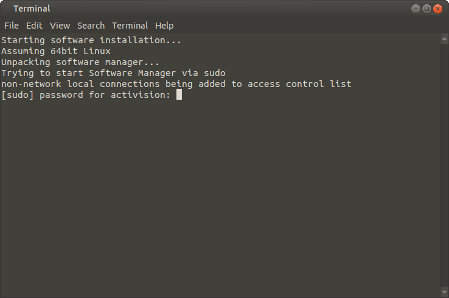
Task: Open the View menu
Action: point(60,26)
